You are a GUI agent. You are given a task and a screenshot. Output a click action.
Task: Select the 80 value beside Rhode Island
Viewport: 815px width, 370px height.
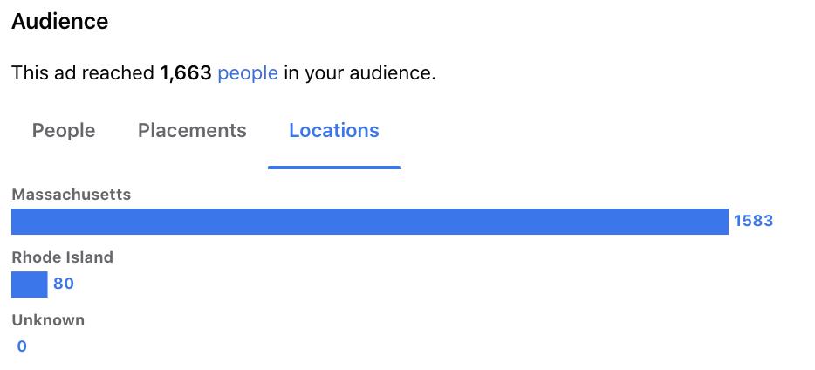click(x=64, y=284)
